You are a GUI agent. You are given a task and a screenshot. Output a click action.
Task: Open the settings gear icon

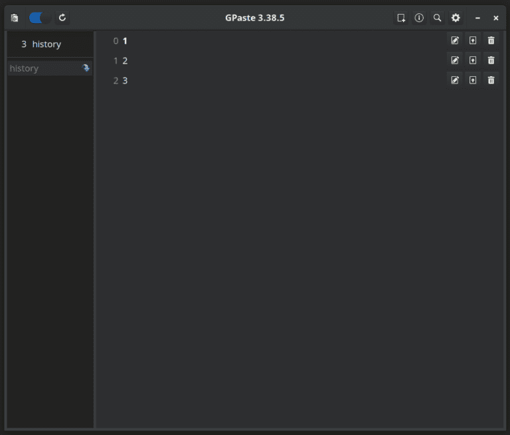tap(456, 18)
